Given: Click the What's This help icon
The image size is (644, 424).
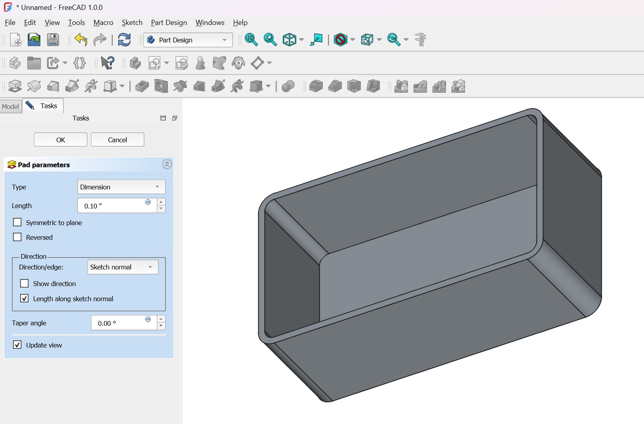Looking at the screenshot, I should click(107, 63).
